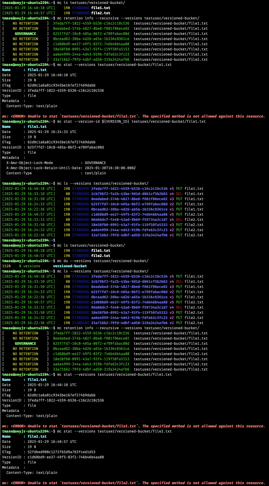
Task: Click the X-Amz-Object-Lock-Retain-Until-Date metadata line
Action: coord(71,168)
